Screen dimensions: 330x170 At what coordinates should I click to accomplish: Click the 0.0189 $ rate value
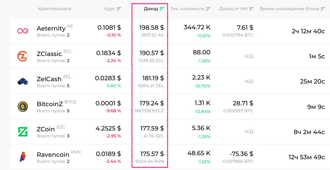point(108,154)
